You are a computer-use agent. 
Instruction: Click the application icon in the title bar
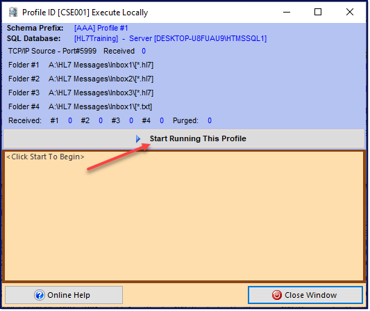(13, 13)
